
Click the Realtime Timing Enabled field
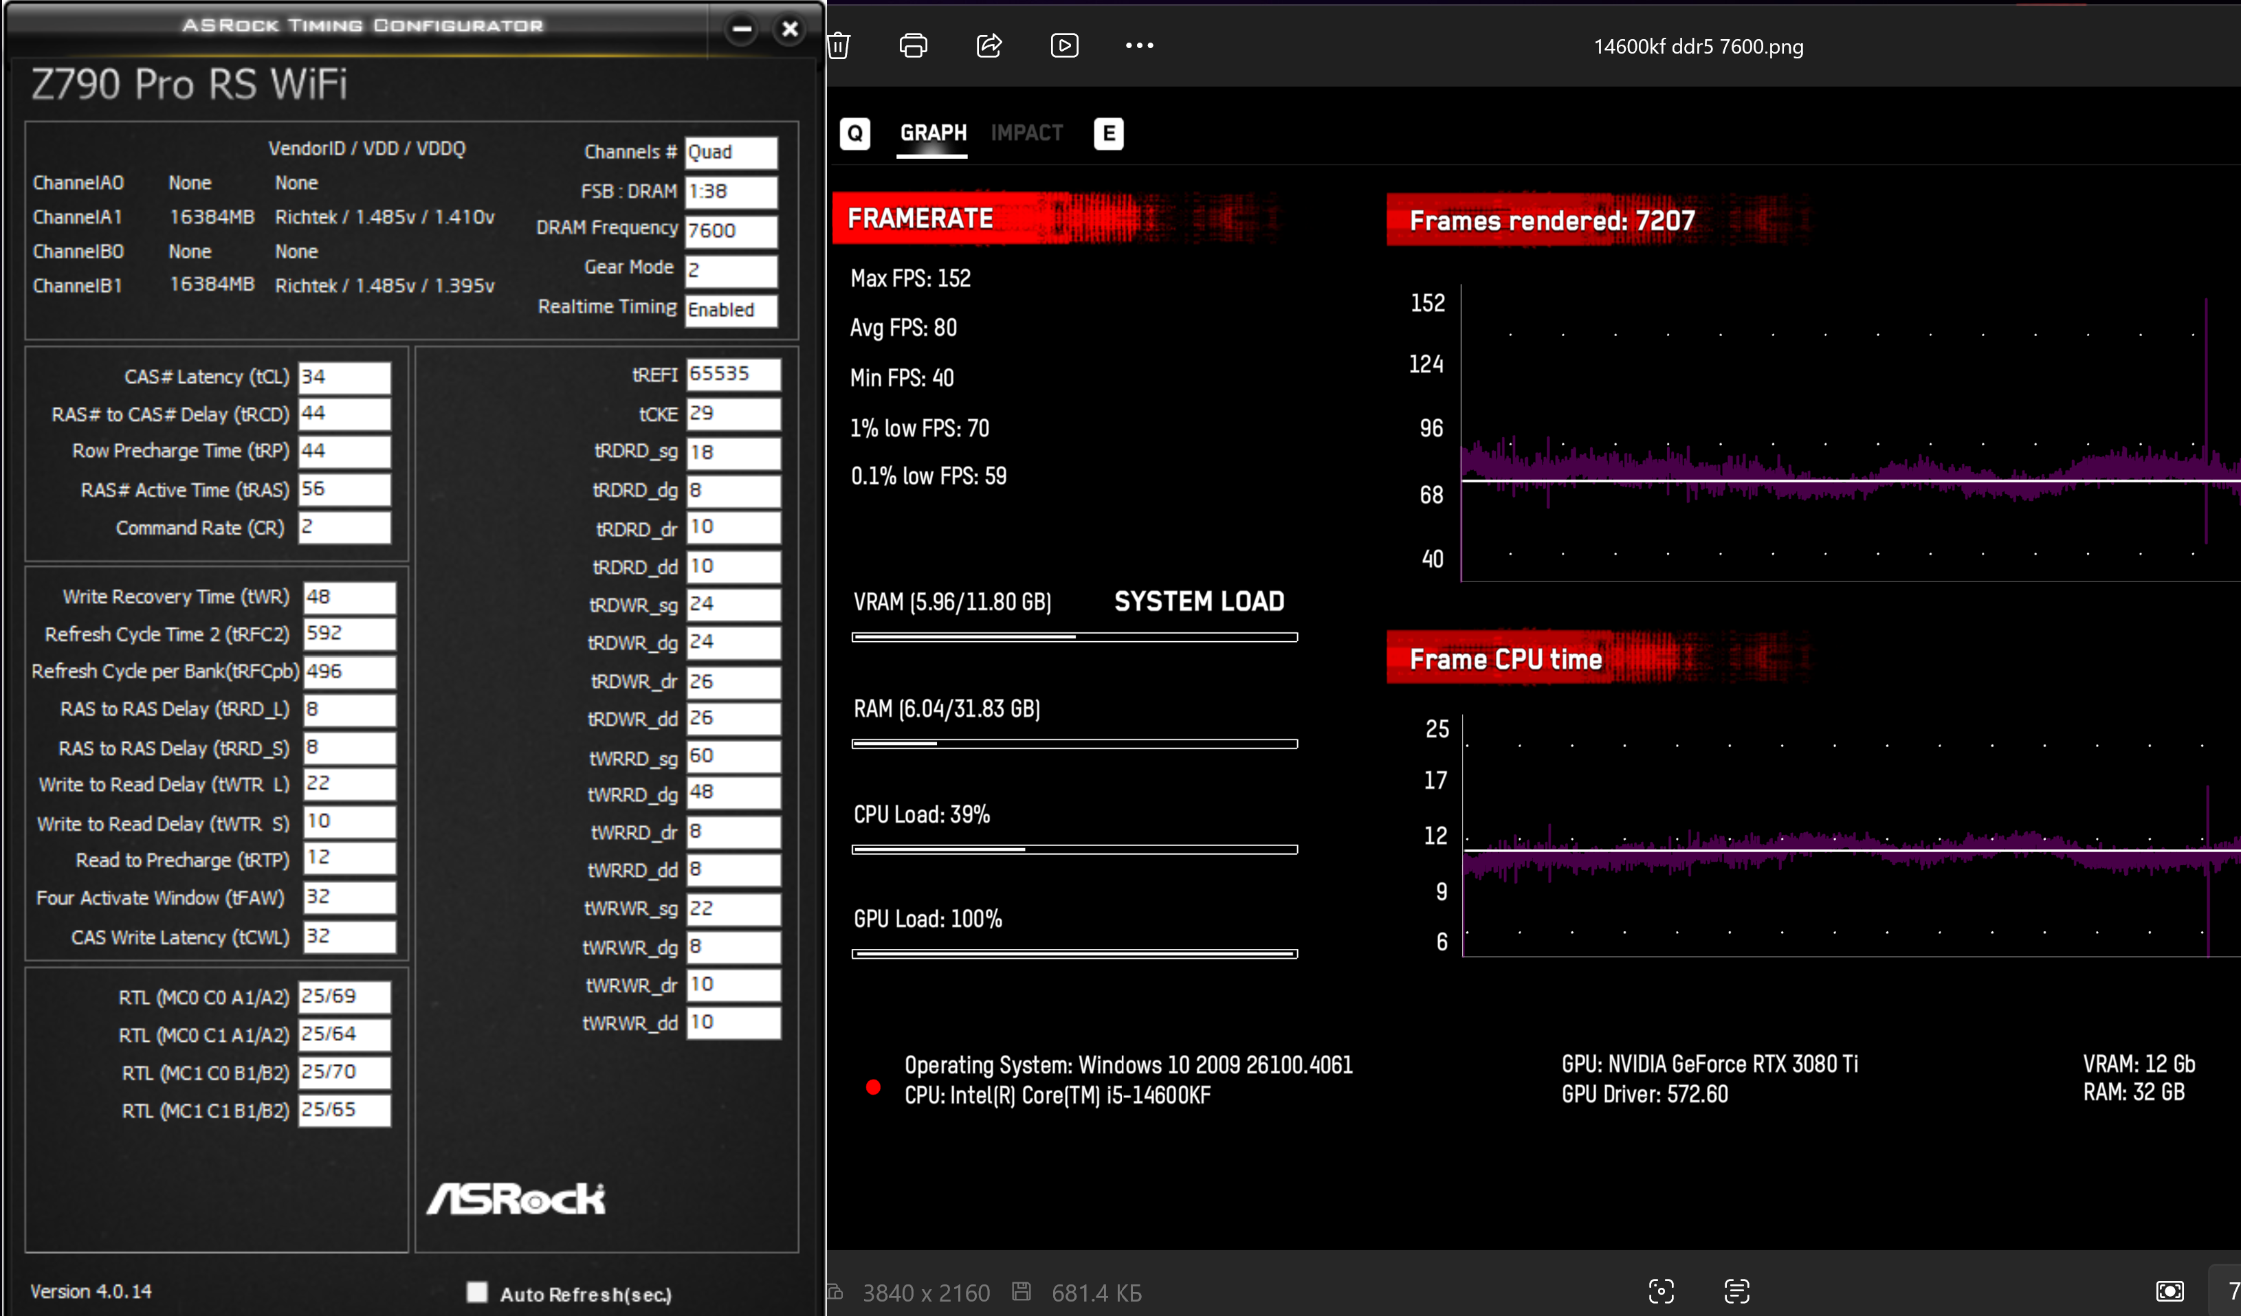(x=731, y=311)
